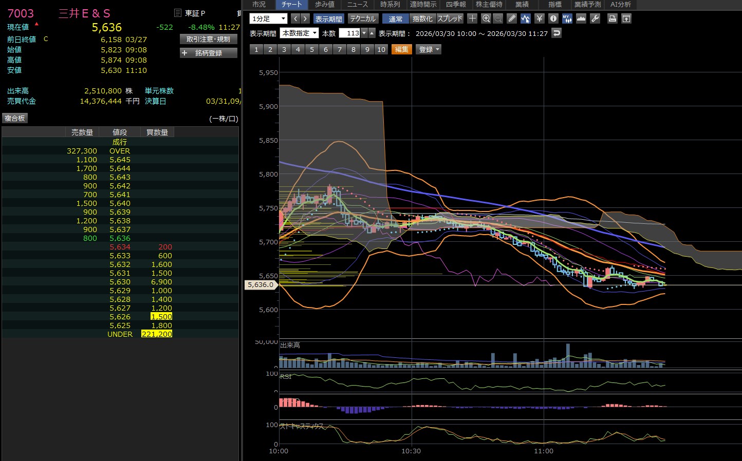Open the 登録 dropdown menu
This screenshot has height=461, width=742.
coord(429,49)
